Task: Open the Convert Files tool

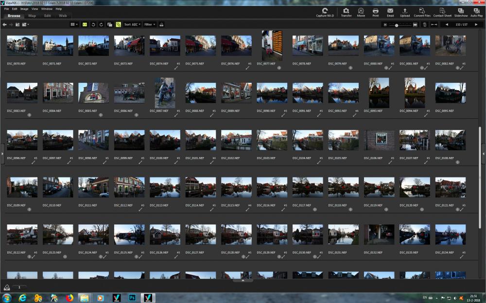Action: pyautogui.click(x=422, y=13)
